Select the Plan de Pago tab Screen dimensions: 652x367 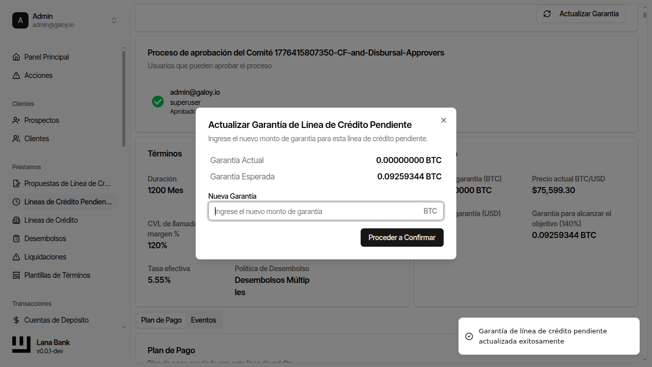point(161,320)
